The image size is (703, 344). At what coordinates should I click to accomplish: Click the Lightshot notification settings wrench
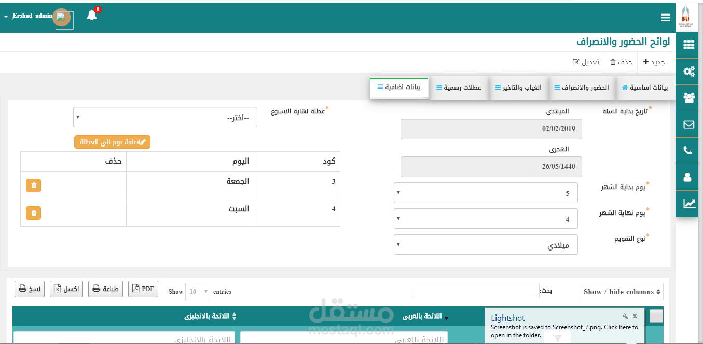[625, 316]
